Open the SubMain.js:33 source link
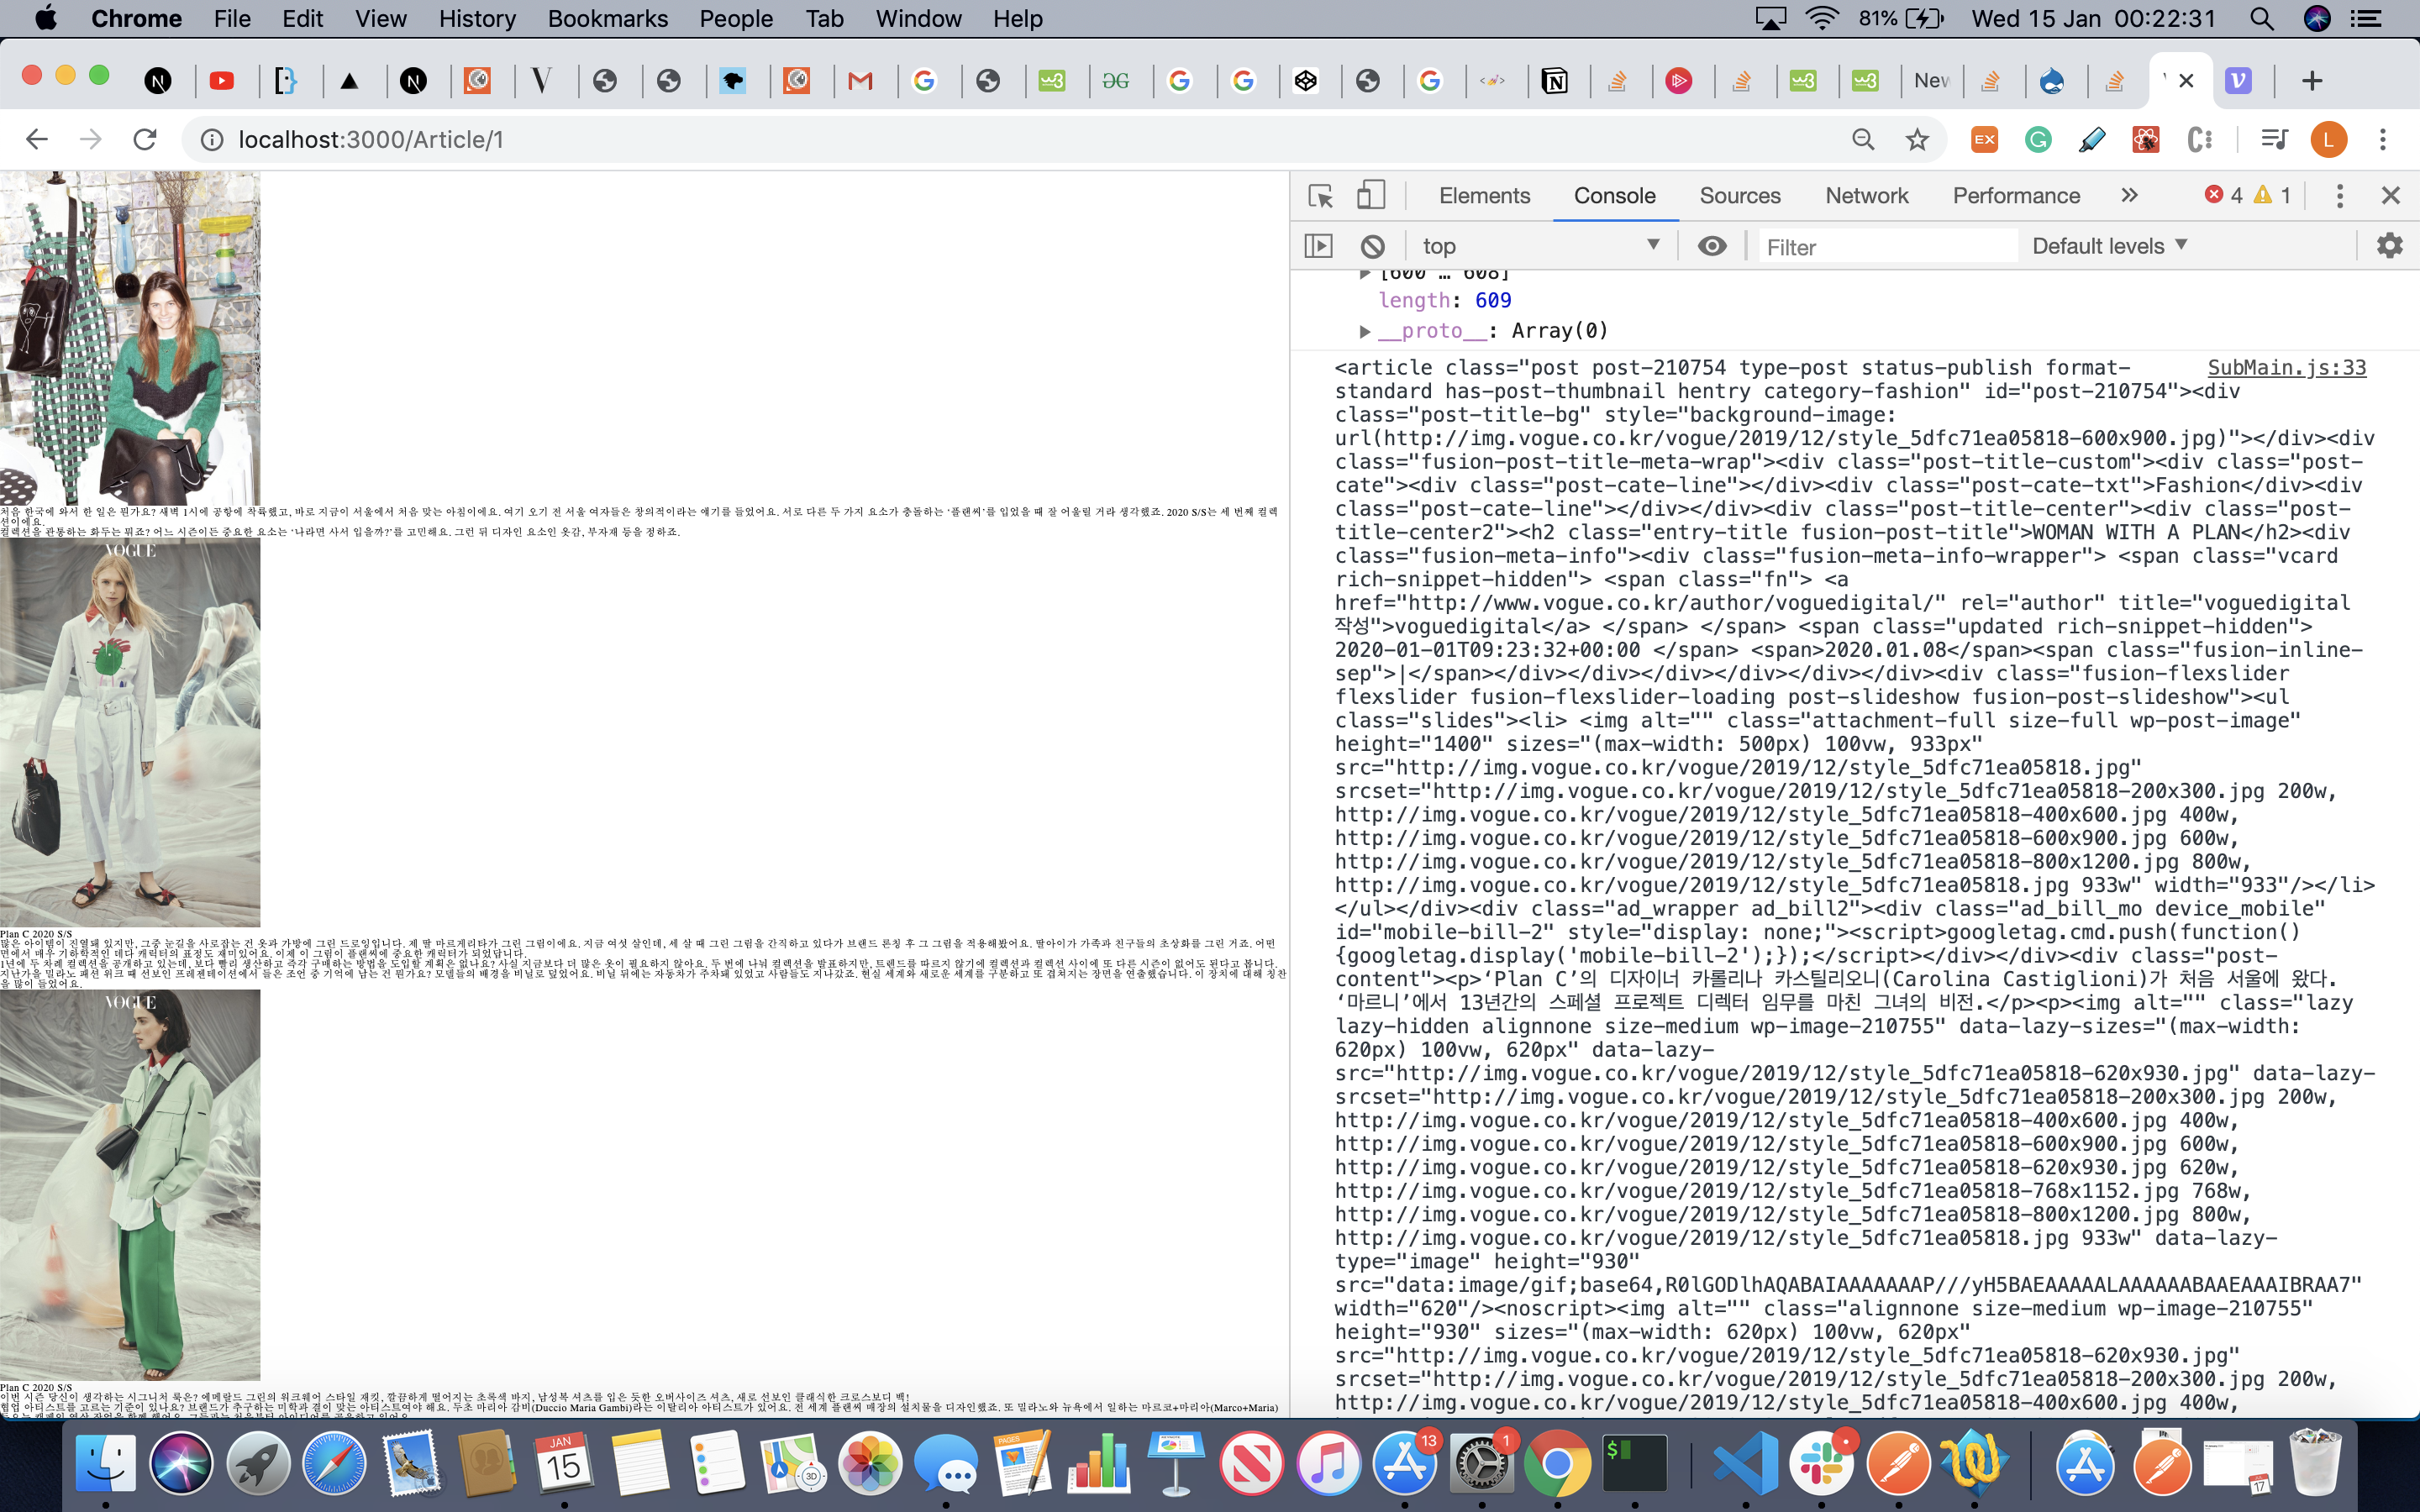Viewport: 2420px width, 1512px height. [x=2287, y=368]
